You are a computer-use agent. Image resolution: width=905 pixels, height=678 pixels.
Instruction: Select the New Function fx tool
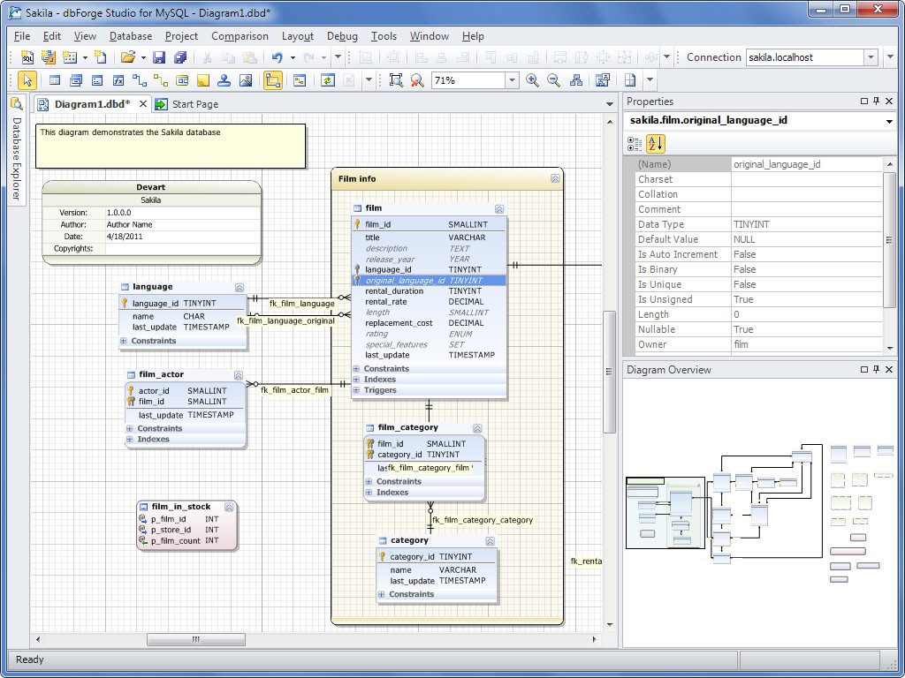coord(118,80)
